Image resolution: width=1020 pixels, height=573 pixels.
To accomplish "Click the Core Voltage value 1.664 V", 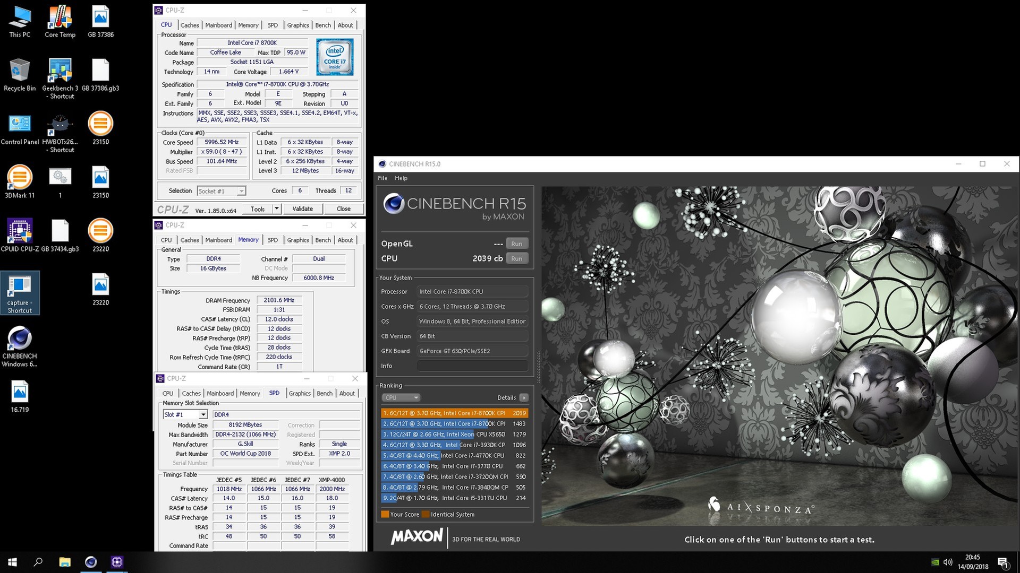I will [x=288, y=72].
